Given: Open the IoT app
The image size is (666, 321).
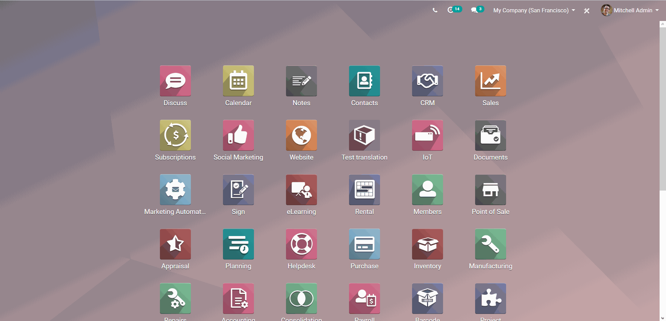Looking at the screenshot, I should 427,135.
